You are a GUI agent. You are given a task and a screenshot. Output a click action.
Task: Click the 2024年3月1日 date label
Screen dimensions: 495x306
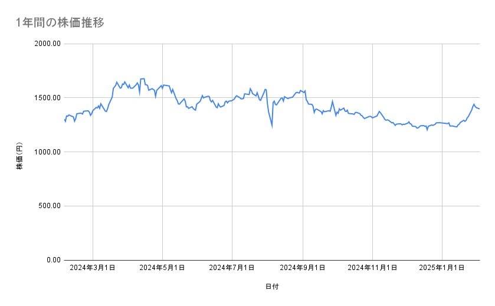click(x=93, y=268)
